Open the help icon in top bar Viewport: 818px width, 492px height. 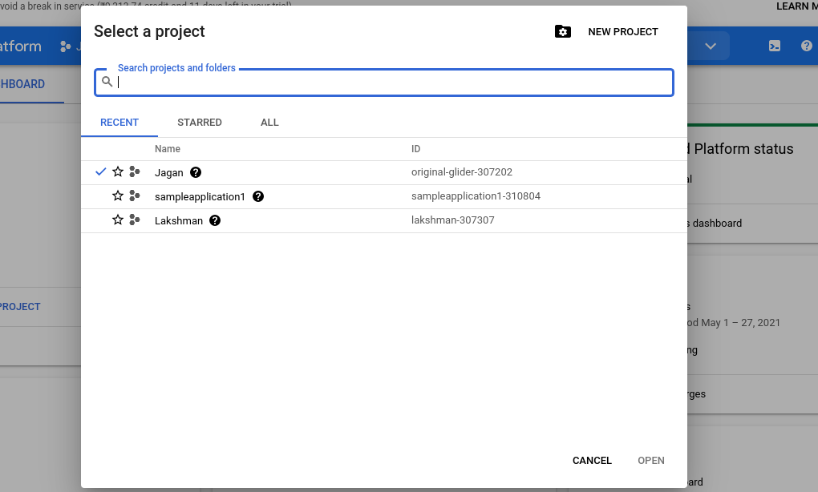pyautogui.click(x=807, y=46)
